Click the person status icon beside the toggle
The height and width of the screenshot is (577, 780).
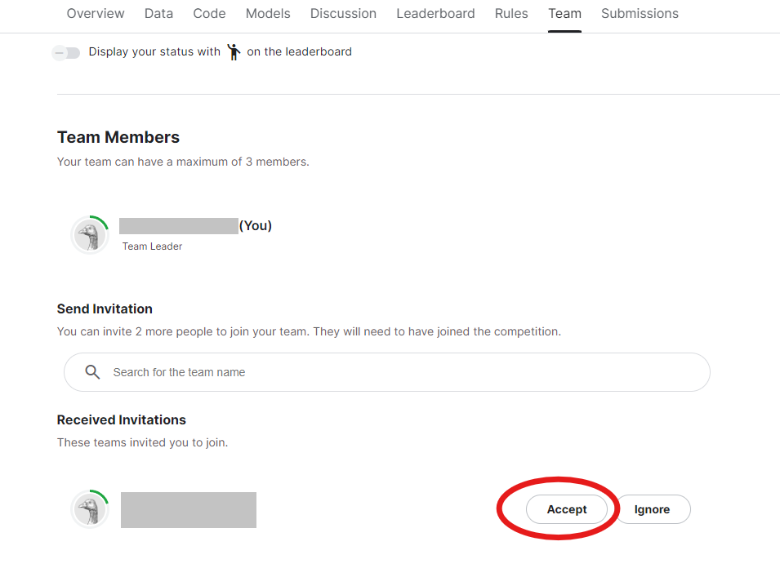click(x=234, y=51)
